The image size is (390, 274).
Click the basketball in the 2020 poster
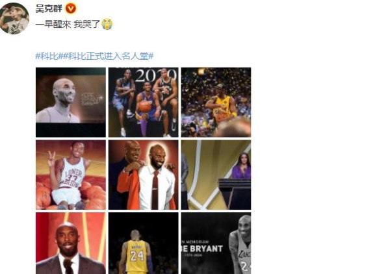[x=145, y=106]
